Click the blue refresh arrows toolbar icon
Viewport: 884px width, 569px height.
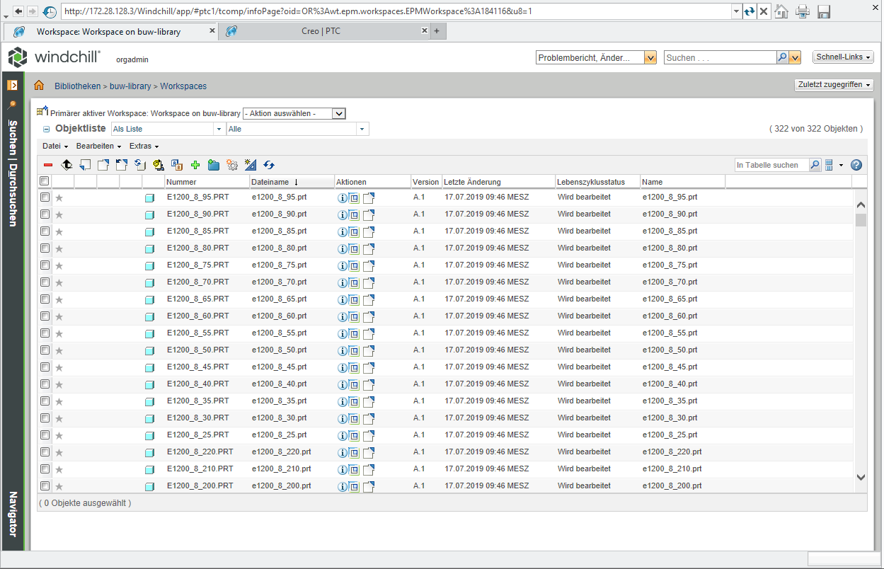(x=269, y=165)
